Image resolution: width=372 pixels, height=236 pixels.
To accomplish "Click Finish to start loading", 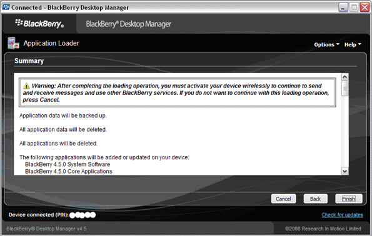I will 348,199.
